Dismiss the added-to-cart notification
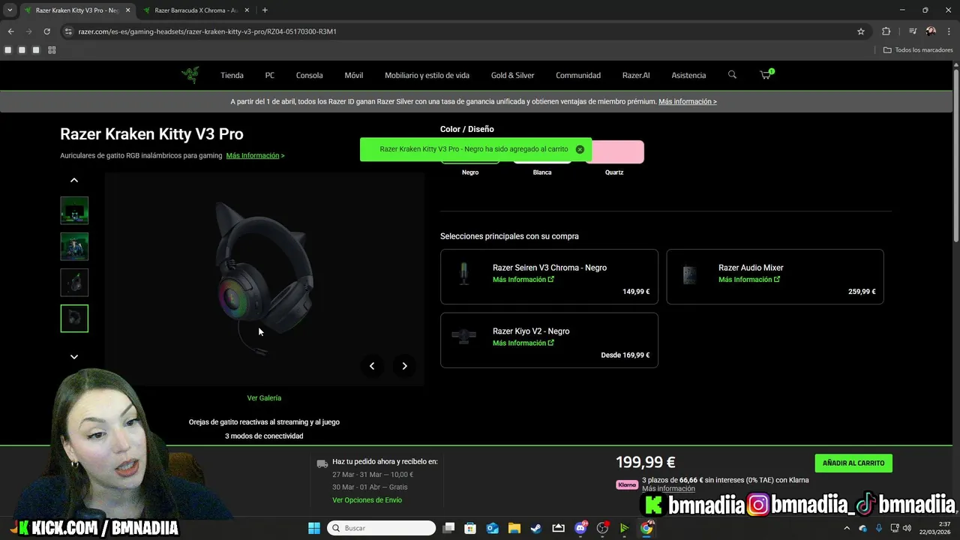The height and width of the screenshot is (540, 960). point(580,149)
